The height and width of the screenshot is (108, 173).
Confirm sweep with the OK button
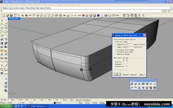point(117,74)
